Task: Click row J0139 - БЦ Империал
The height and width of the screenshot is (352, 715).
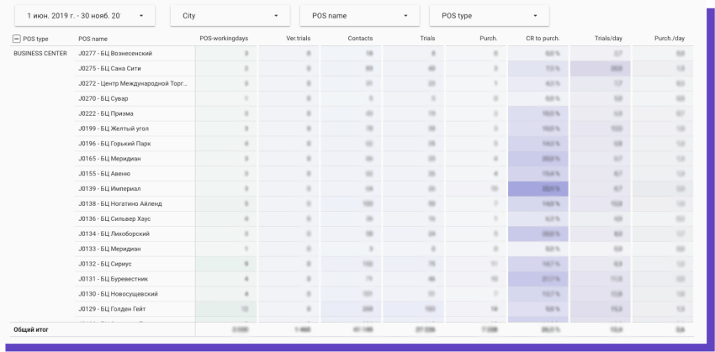Action: point(110,188)
